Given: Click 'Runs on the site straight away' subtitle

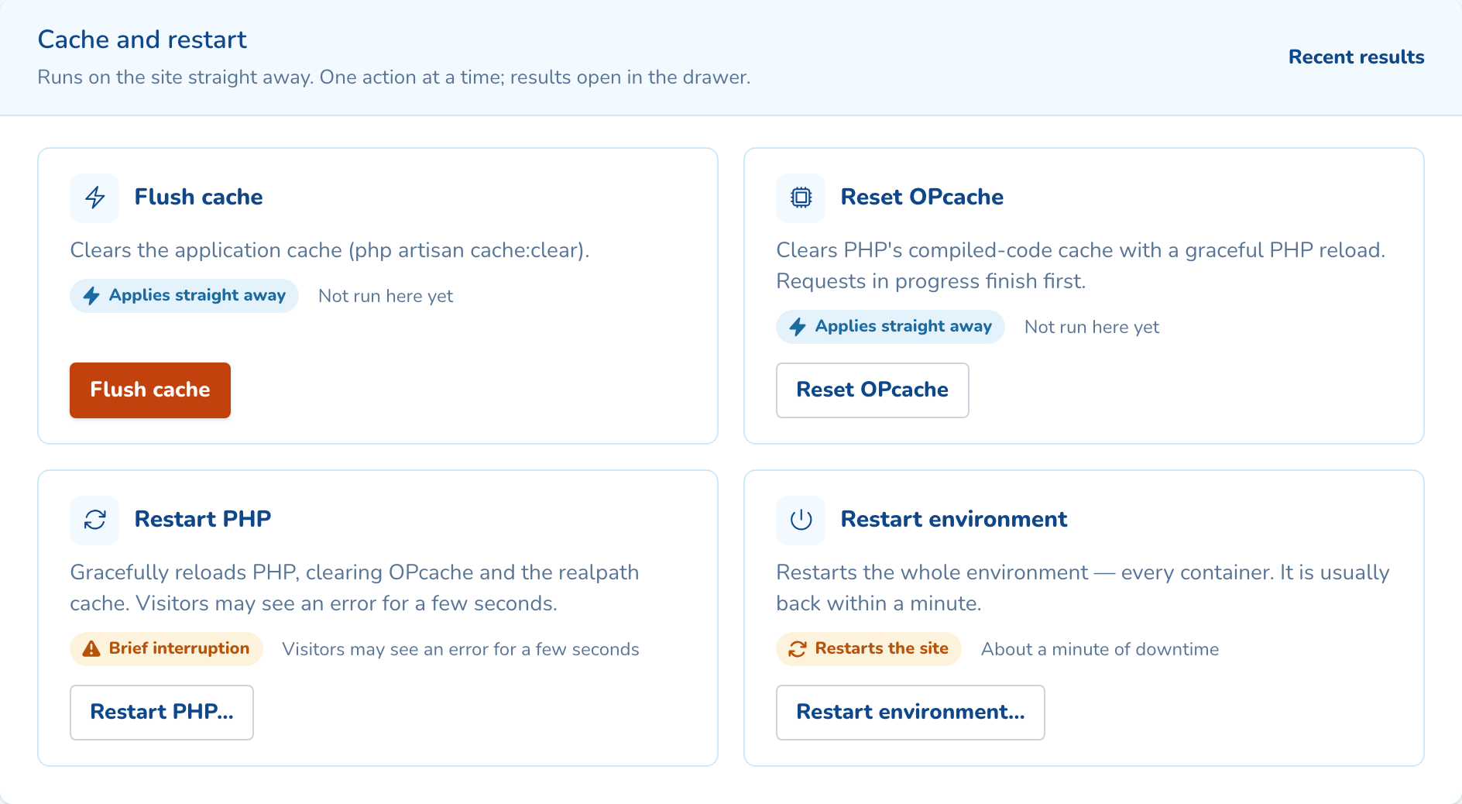Looking at the screenshot, I should [x=394, y=77].
